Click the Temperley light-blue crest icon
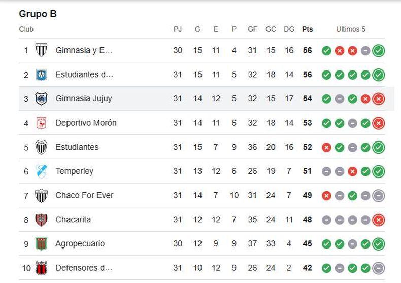The height and width of the screenshot is (283, 401). [41, 171]
